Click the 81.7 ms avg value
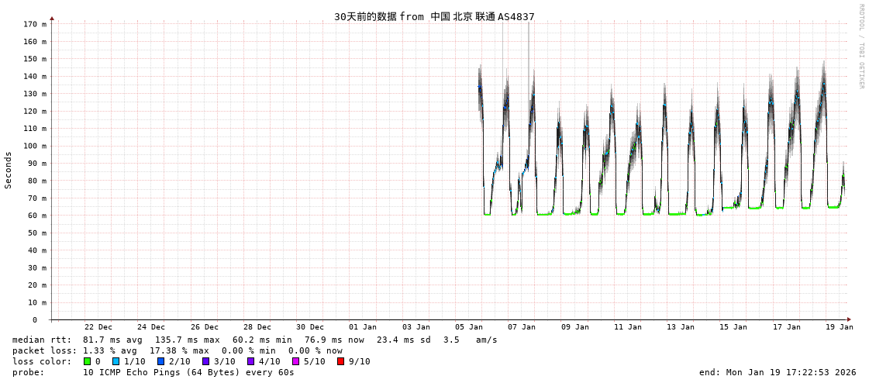Viewport: 869px width, 383px height. coord(112,340)
